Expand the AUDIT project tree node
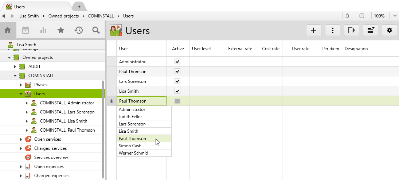The width and height of the screenshot is (399, 180). coord(15,67)
